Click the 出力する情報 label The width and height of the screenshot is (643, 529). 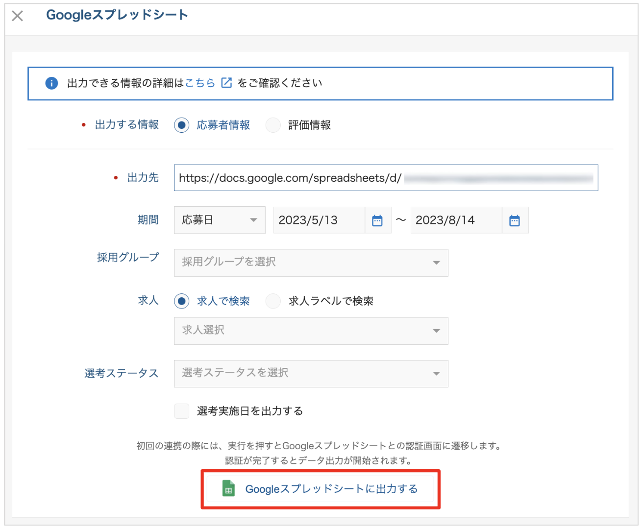tap(127, 125)
